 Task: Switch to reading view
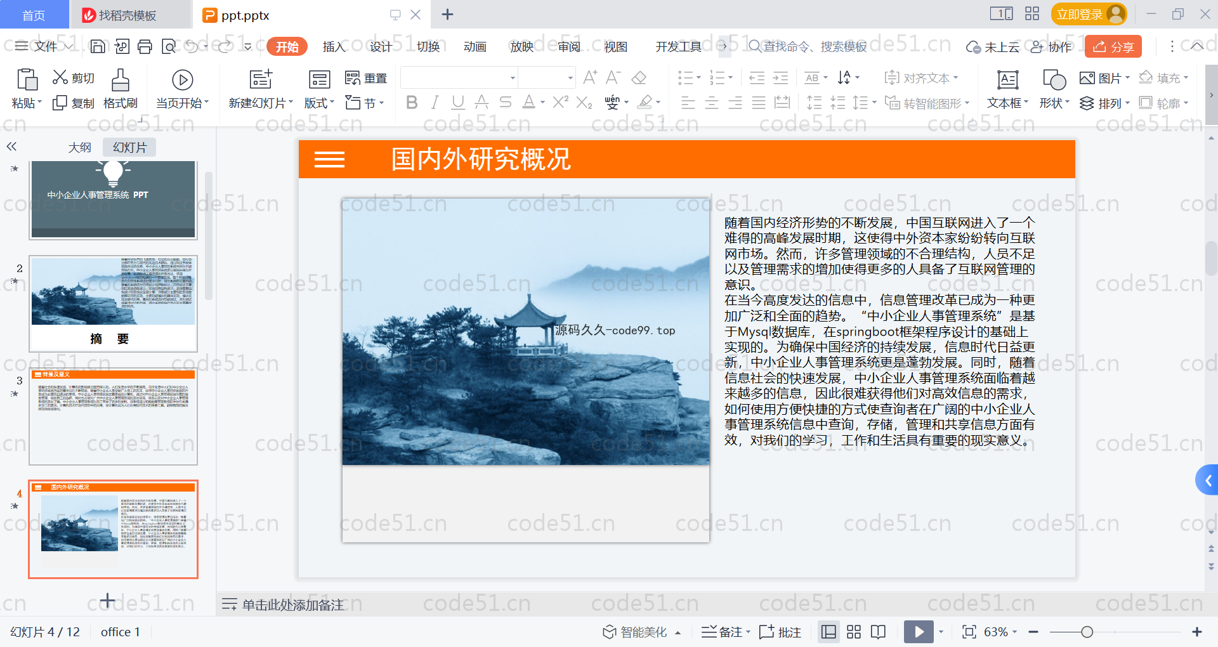pos(878,632)
